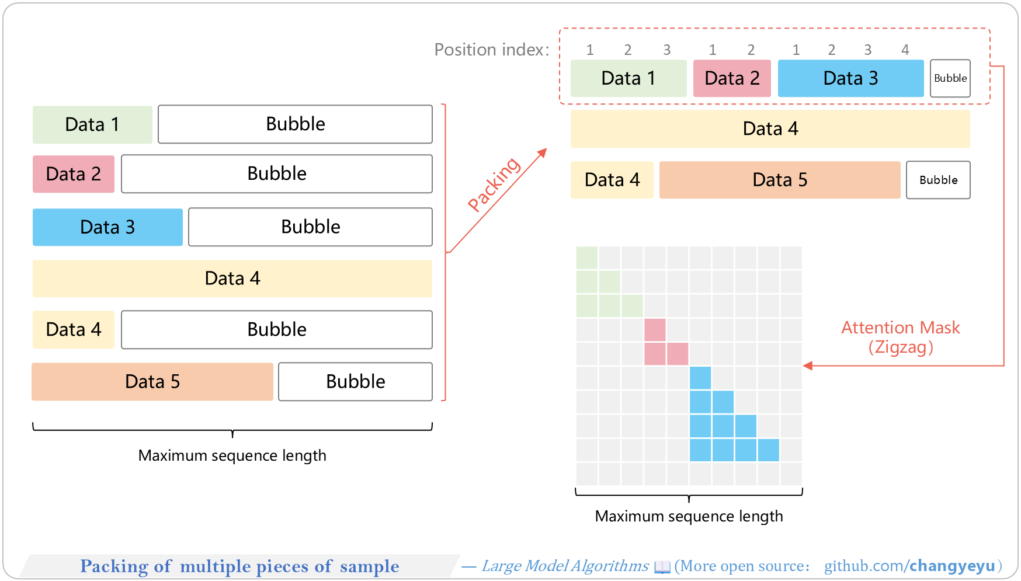Click the Attention Mask (Zigzag) label

point(901,337)
